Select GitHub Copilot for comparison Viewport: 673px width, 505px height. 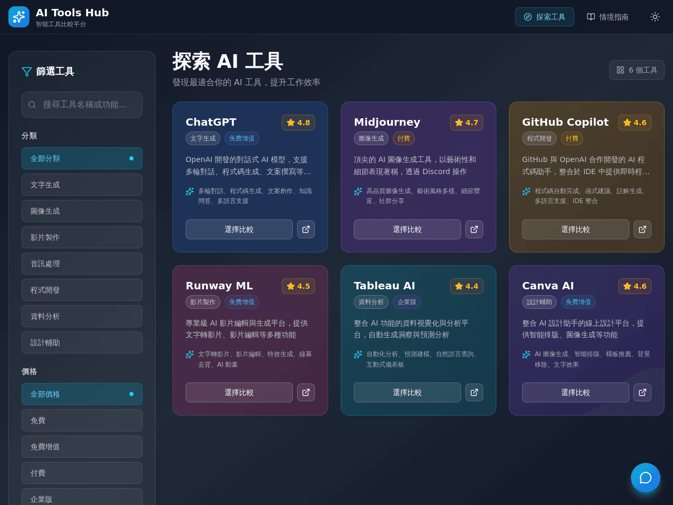(x=576, y=229)
